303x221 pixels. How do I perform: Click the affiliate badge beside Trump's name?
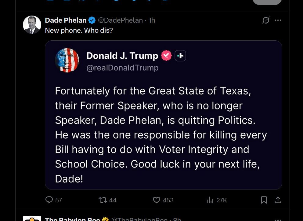click(180, 56)
